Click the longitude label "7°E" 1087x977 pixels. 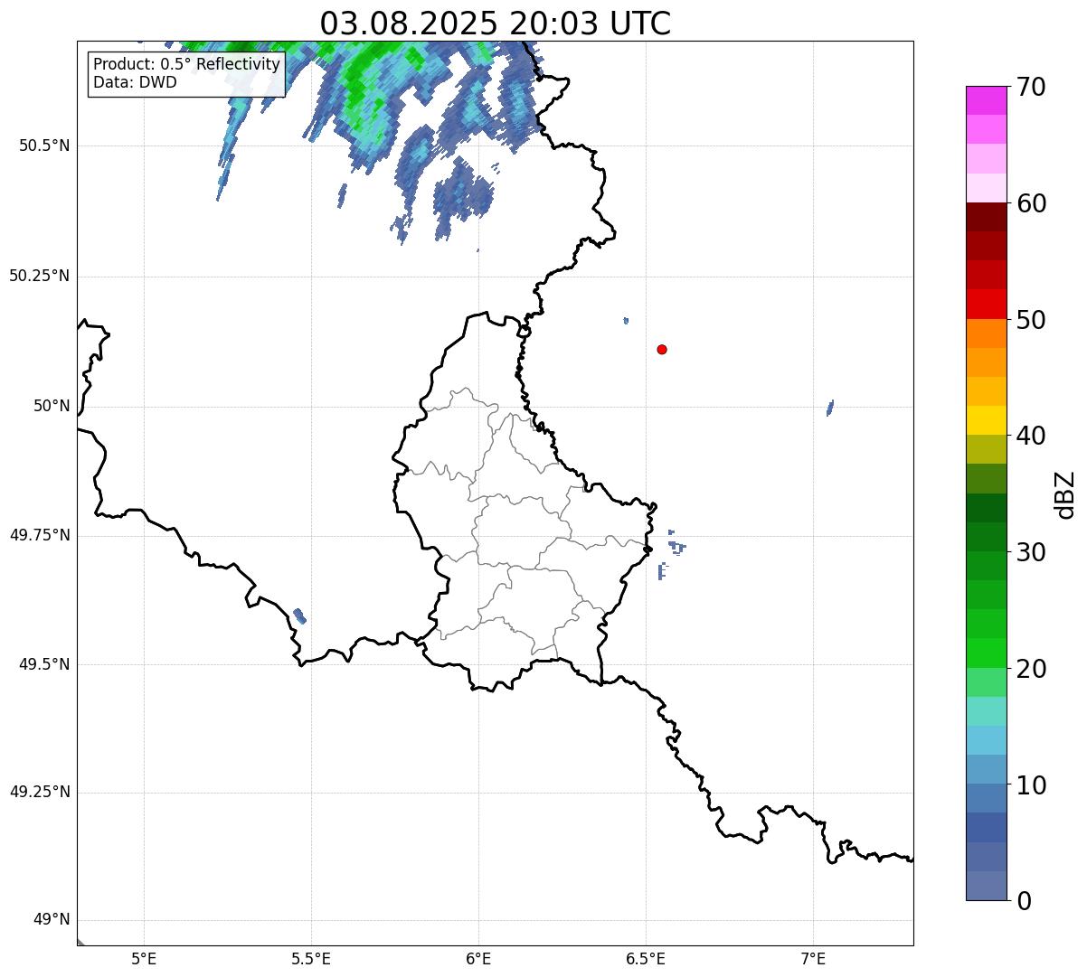click(x=814, y=958)
